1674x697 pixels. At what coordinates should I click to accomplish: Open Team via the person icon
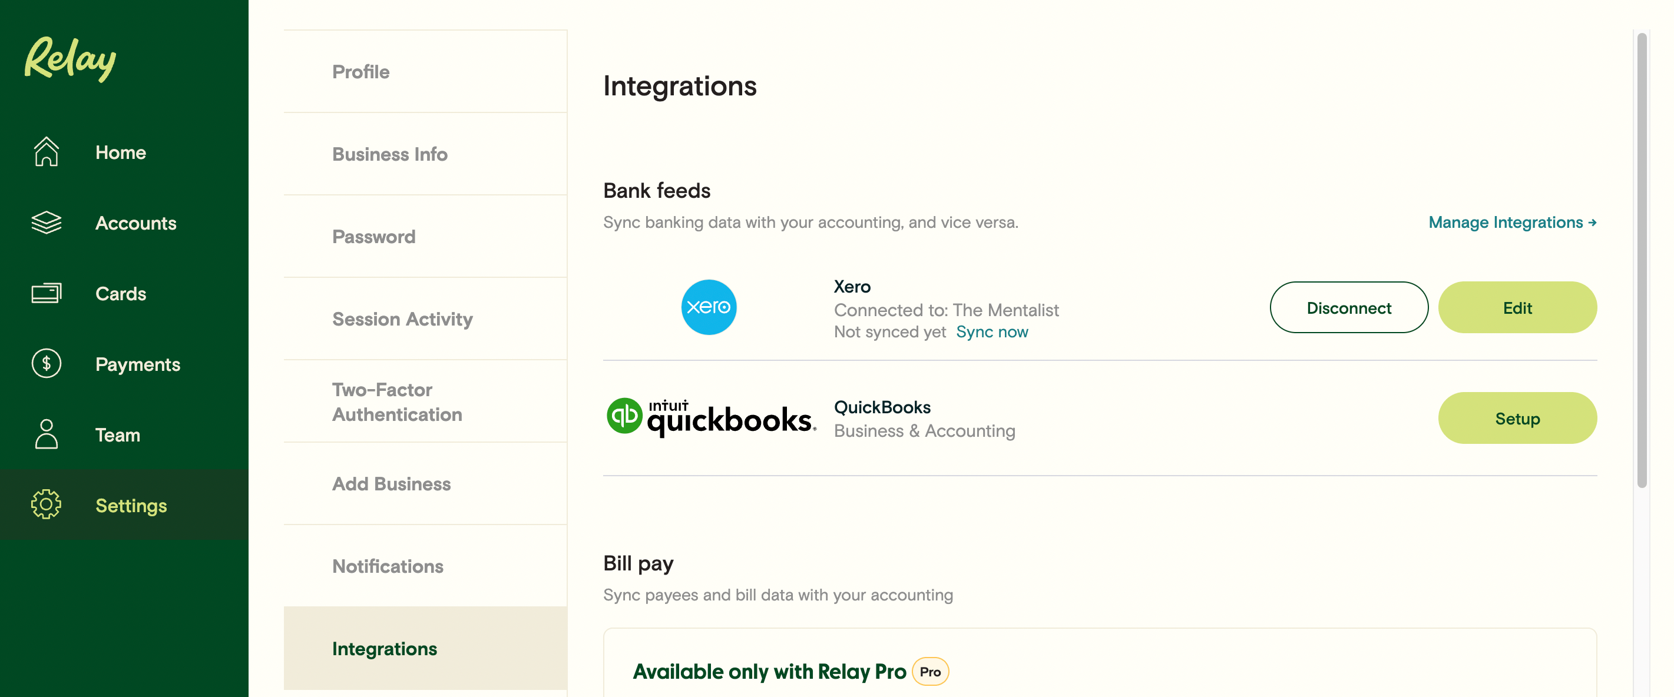46,434
